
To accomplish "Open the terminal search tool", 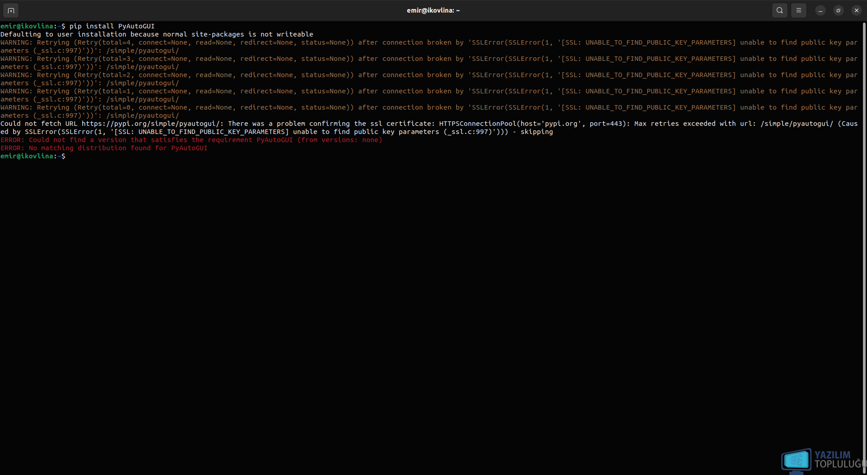I will [779, 10].
